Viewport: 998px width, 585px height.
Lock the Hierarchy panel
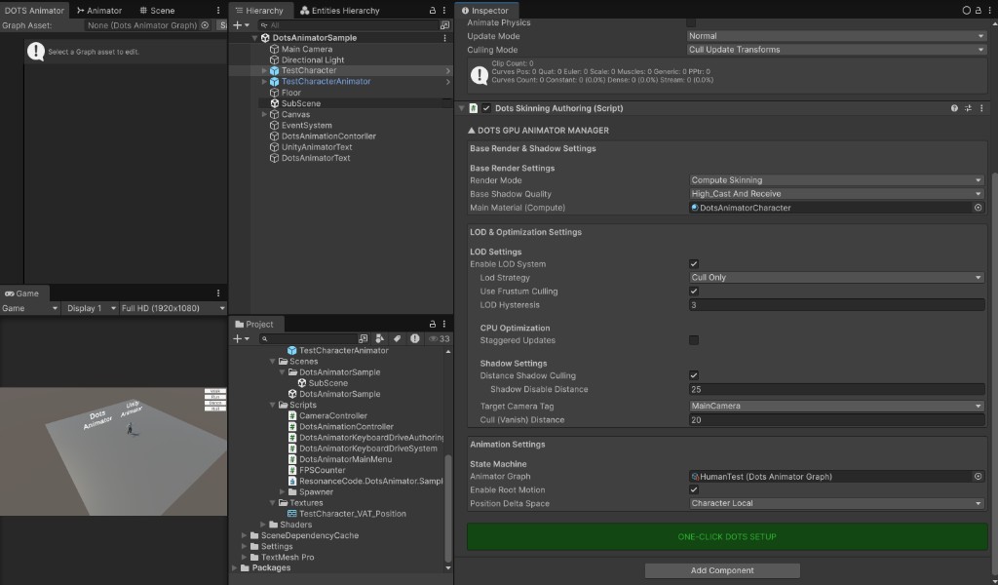point(433,10)
